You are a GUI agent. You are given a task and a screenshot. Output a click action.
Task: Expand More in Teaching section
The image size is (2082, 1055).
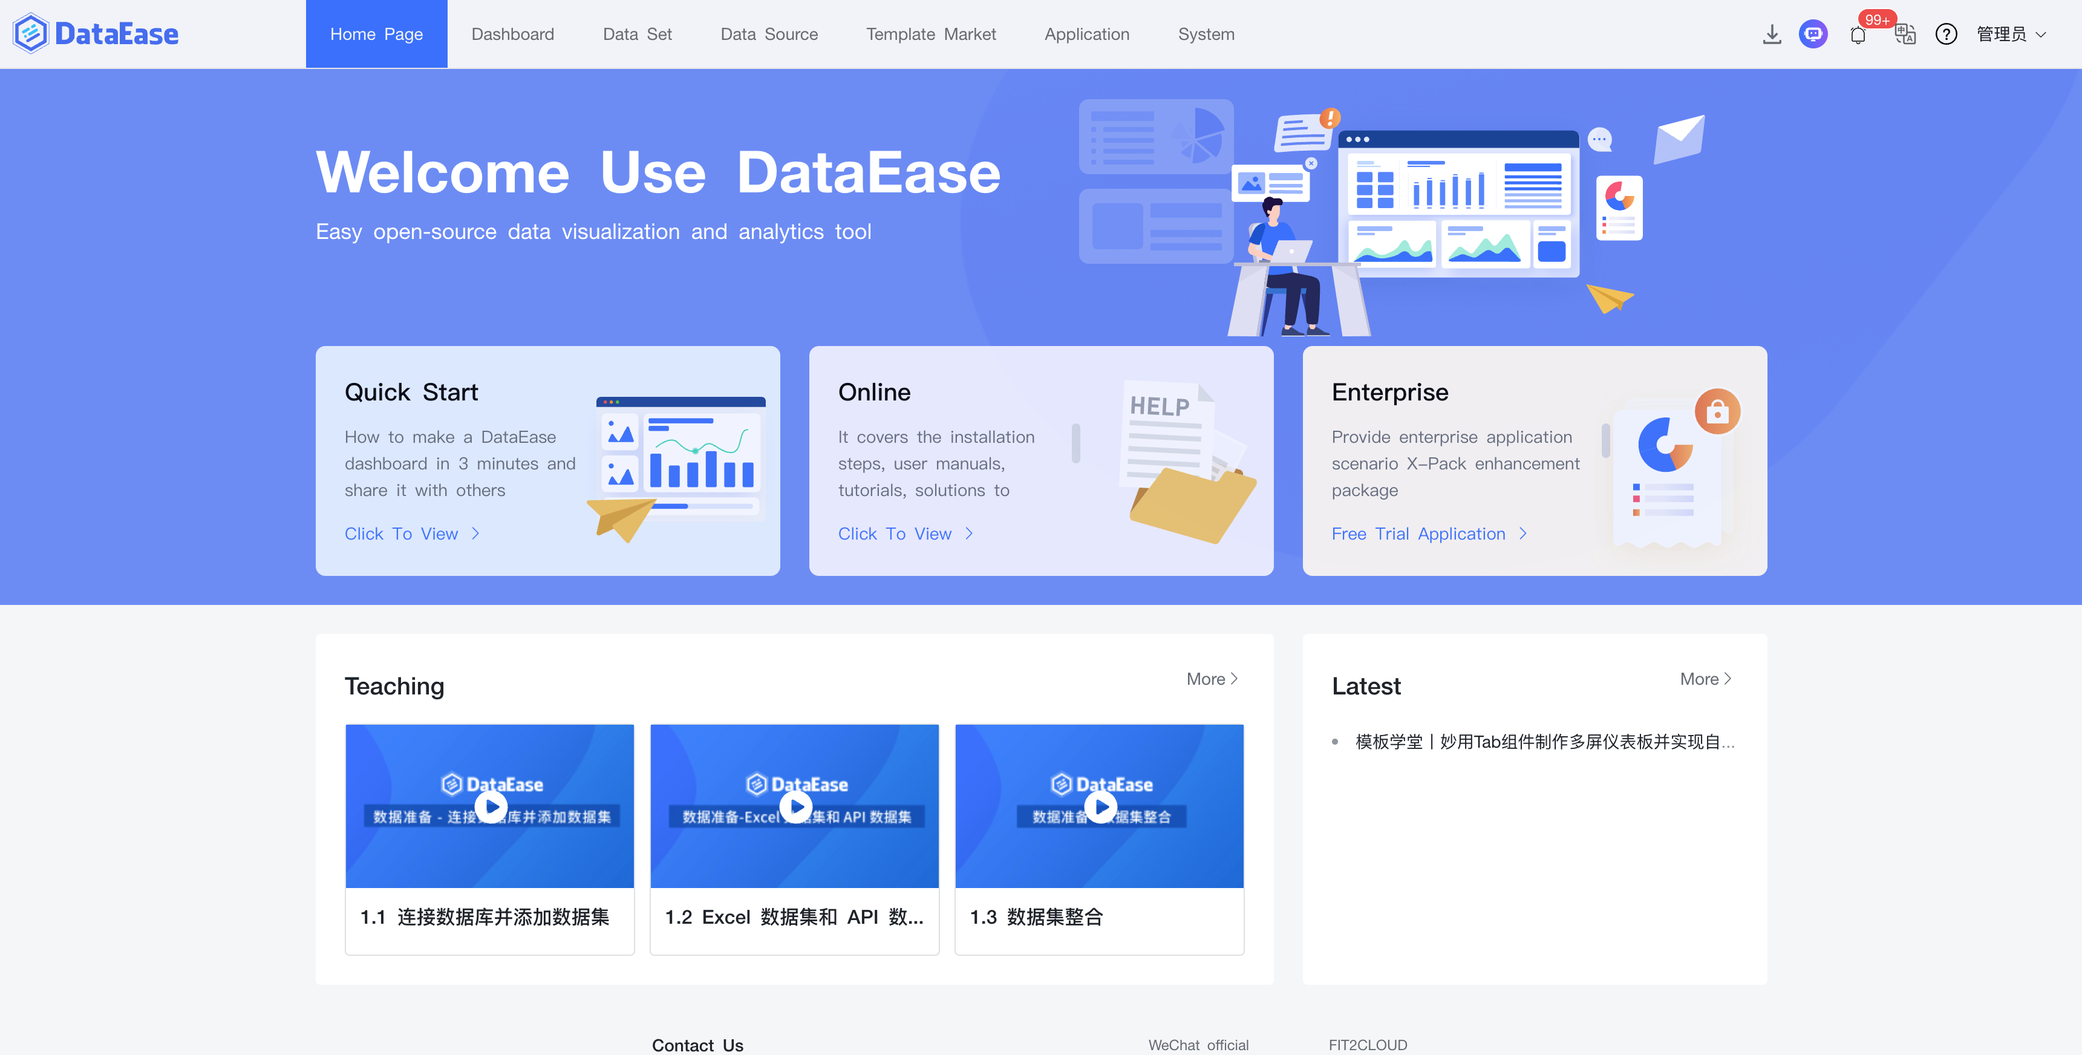[x=1212, y=679]
